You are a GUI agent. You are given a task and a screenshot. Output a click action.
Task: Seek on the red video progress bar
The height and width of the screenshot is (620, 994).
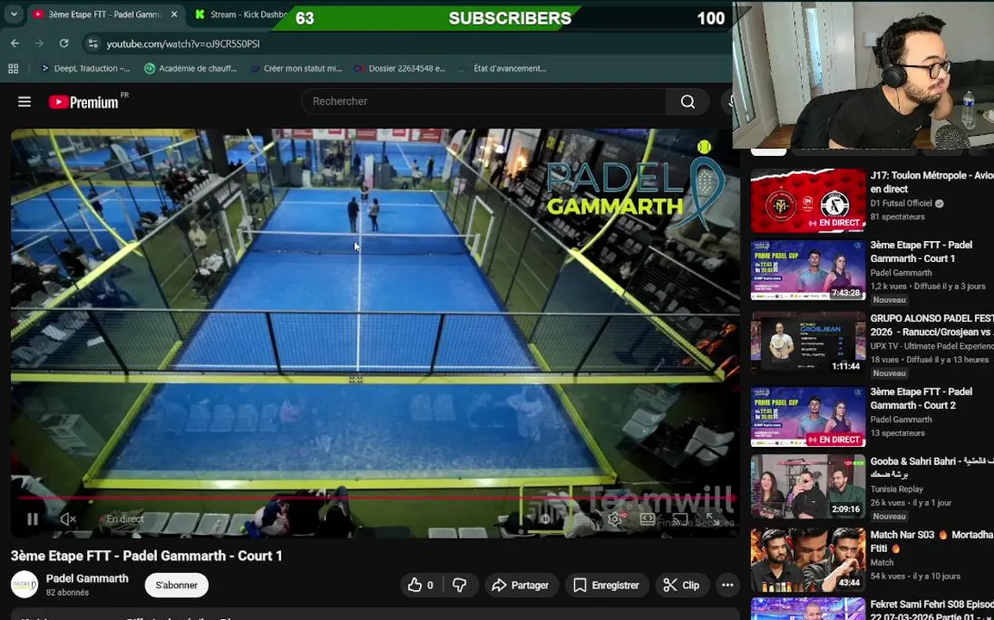pyautogui.click(x=377, y=498)
